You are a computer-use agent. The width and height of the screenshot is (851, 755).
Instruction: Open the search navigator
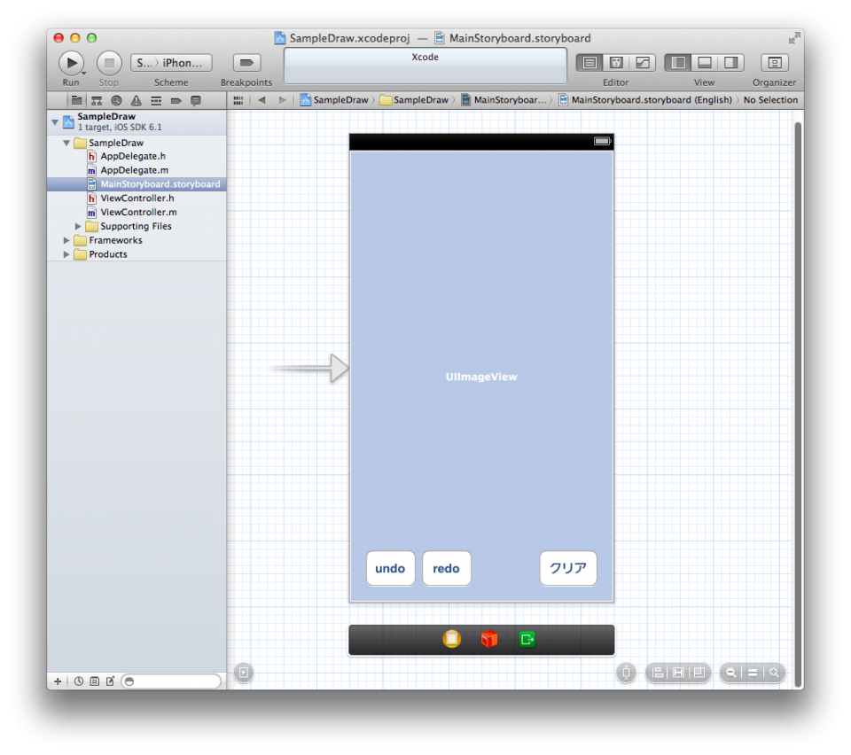[x=116, y=100]
